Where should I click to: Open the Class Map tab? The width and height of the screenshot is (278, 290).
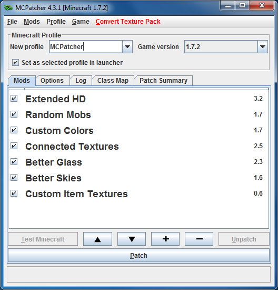pyautogui.click(x=113, y=81)
